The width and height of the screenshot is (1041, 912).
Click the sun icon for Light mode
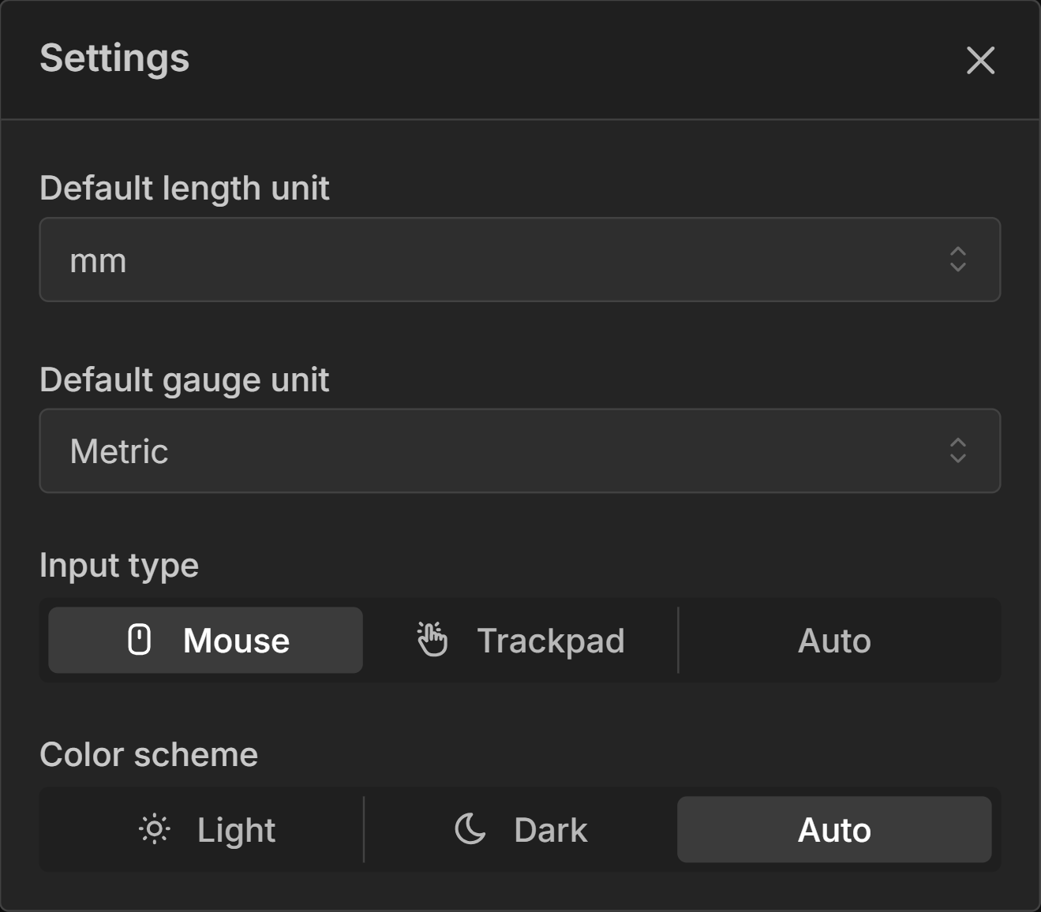pos(155,830)
